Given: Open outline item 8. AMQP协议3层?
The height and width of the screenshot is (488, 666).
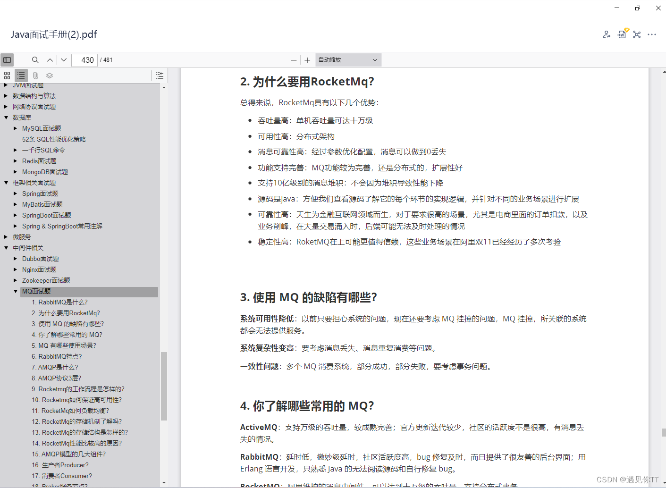Looking at the screenshot, I should point(56,378).
